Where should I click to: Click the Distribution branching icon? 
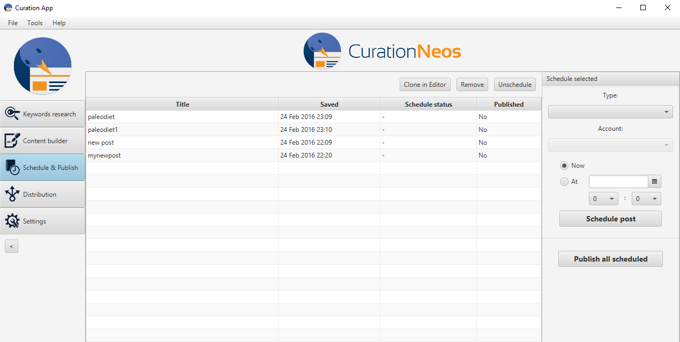pos(12,194)
